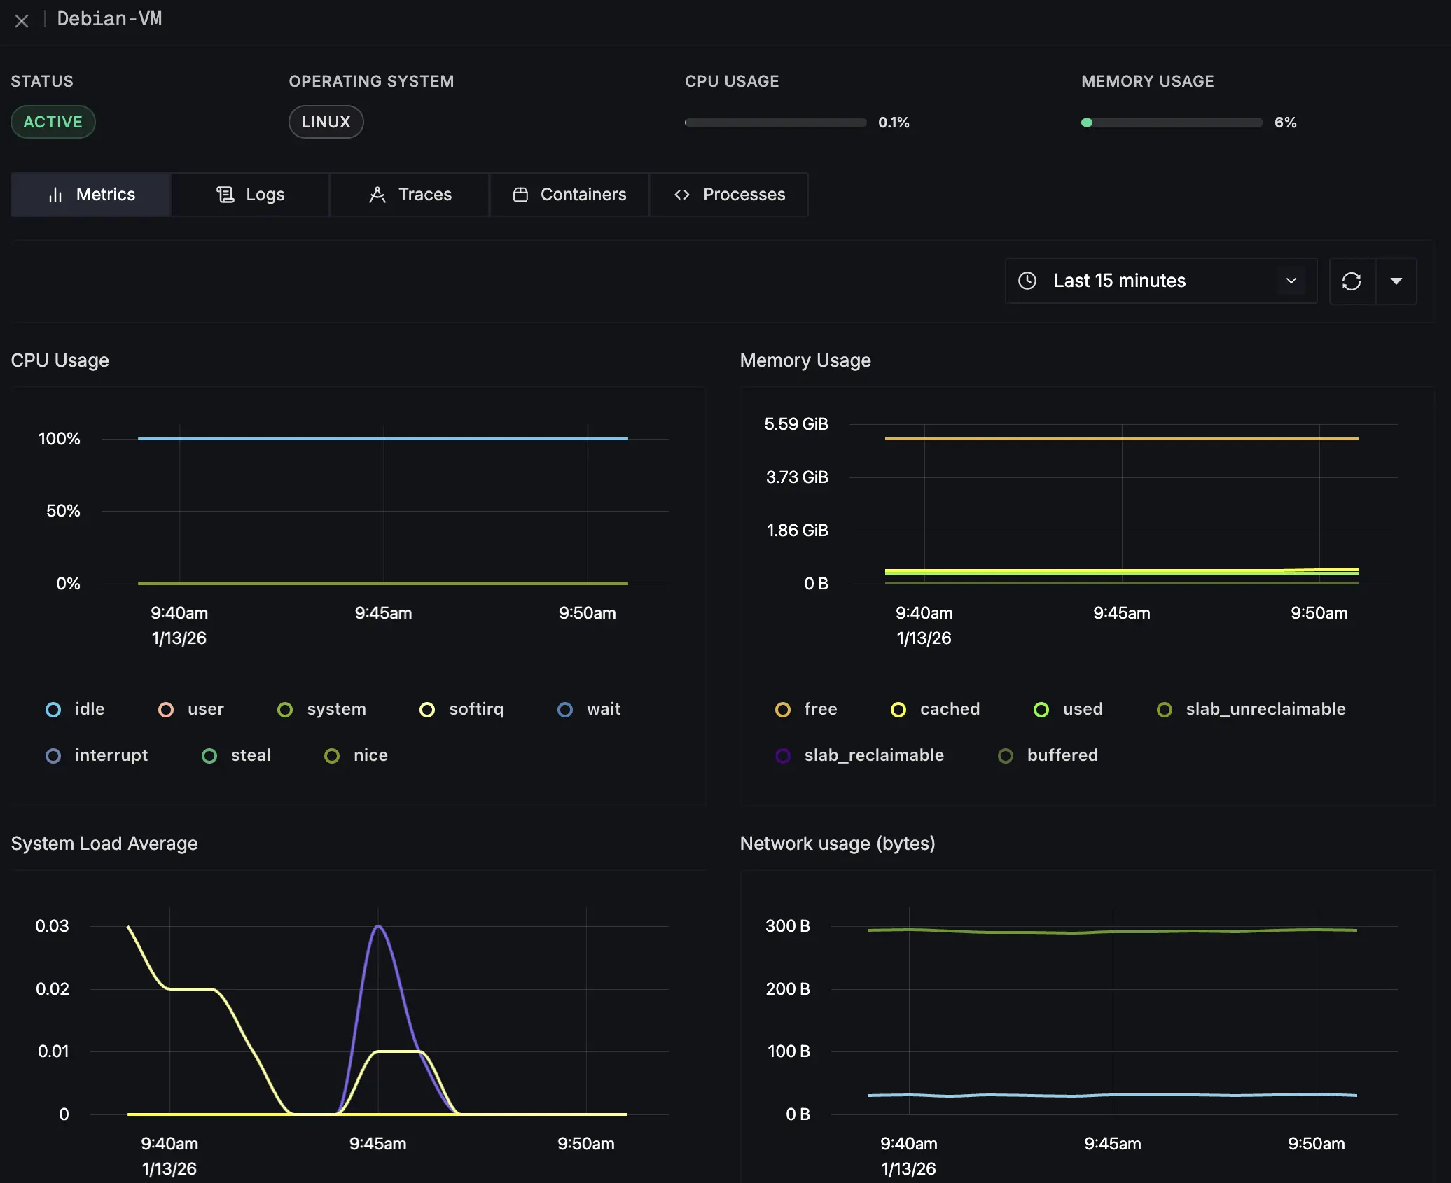Click the Processes code brackets icon

681,195
